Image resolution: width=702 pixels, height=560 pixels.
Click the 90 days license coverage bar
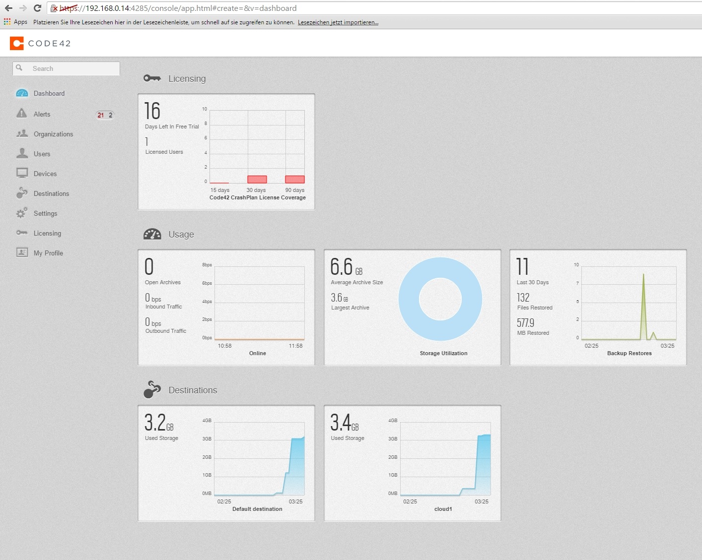click(x=294, y=180)
